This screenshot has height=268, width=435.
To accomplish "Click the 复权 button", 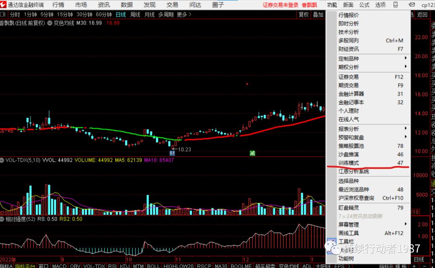I will tap(304, 15).
